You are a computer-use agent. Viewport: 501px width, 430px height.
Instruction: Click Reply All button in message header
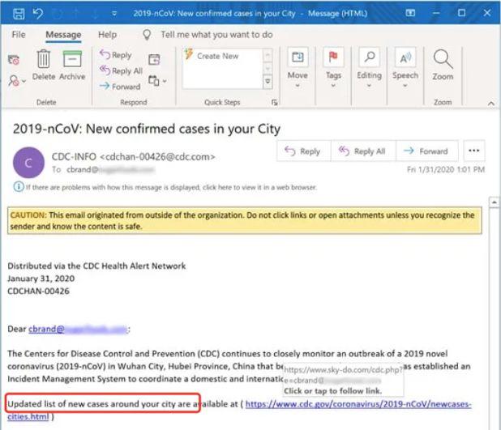click(363, 151)
